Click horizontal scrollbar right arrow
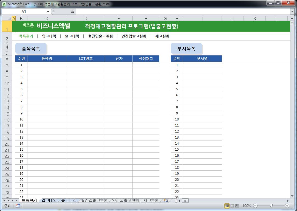 (288, 201)
